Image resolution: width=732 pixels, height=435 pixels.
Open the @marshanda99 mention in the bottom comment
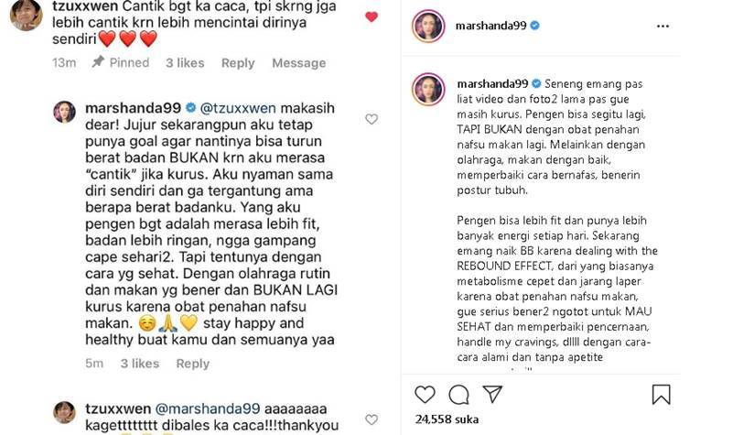pyautogui.click(x=208, y=408)
